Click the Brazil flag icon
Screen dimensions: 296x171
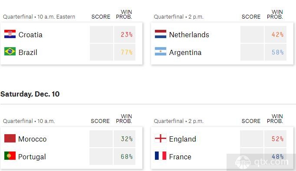[10, 52]
